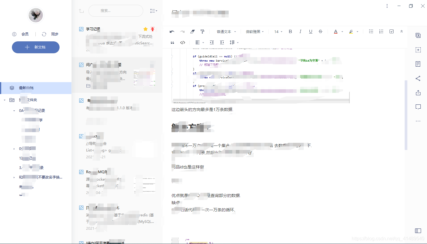Click the screenshot/add region icon in right sidebar
Screen dimensions: 427x244
[x=418, y=50]
